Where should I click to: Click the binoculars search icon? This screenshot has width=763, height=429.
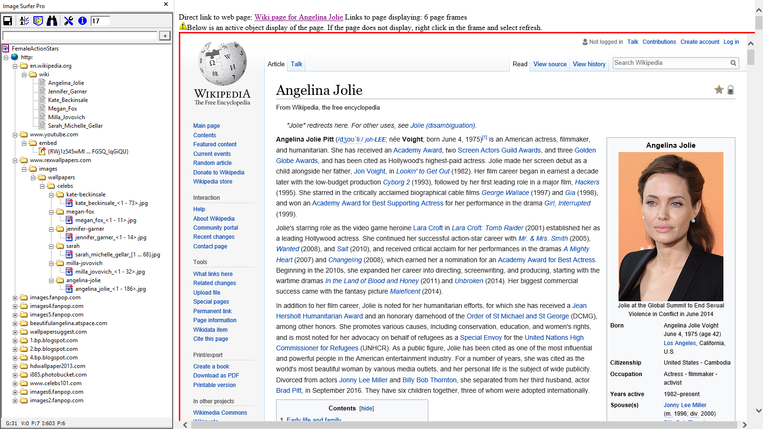[x=52, y=20]
